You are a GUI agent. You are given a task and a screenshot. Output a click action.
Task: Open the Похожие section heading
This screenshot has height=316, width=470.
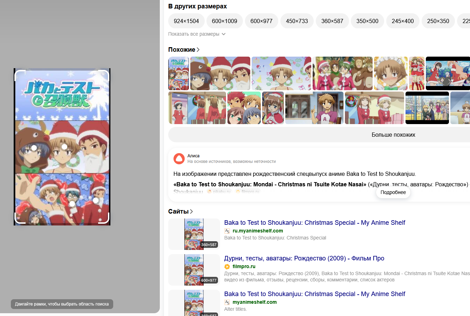pyautogui.click(x=182, y=50)
